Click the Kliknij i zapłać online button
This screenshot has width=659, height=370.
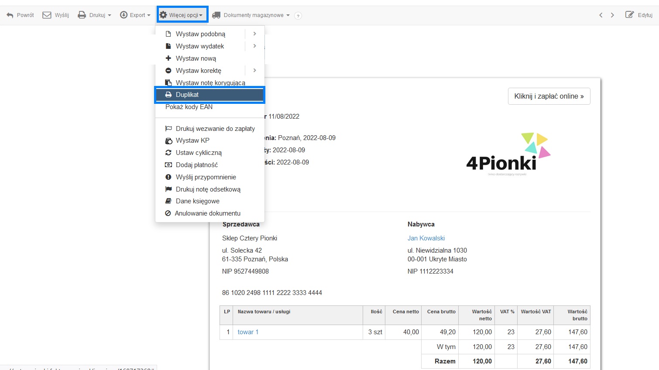549,96
